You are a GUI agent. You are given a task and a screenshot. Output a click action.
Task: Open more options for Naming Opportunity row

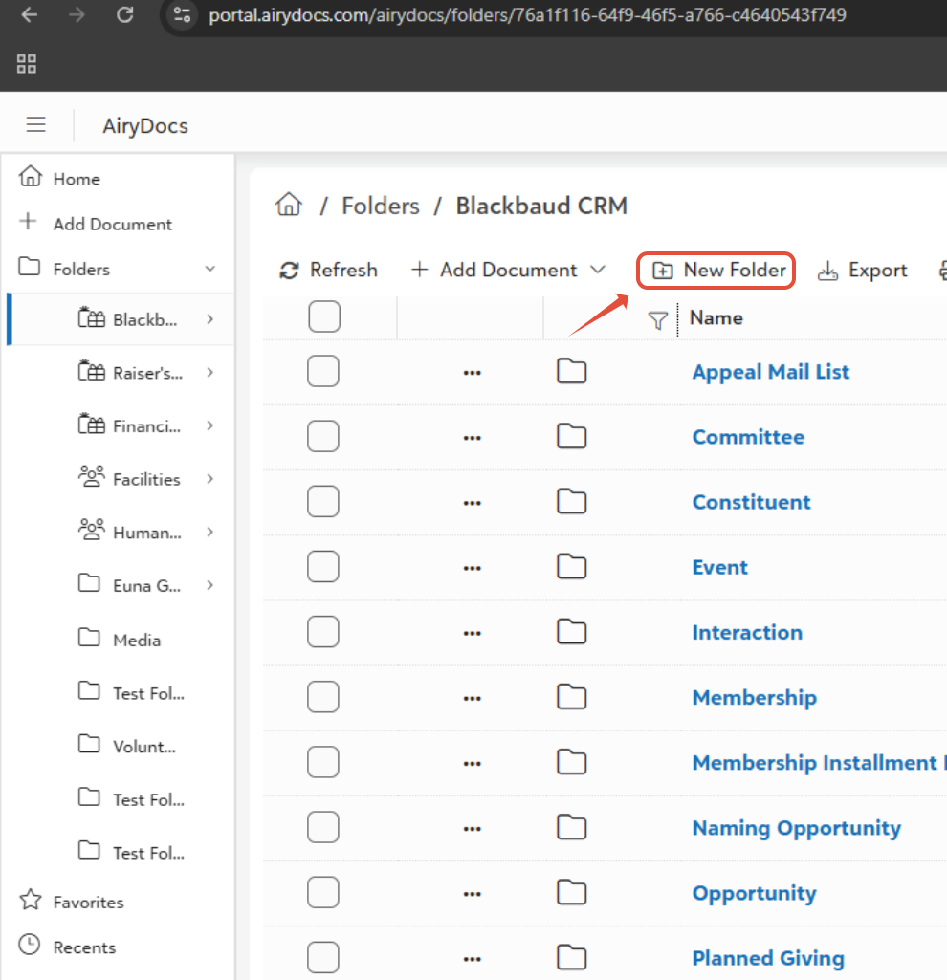pos(473,829)
